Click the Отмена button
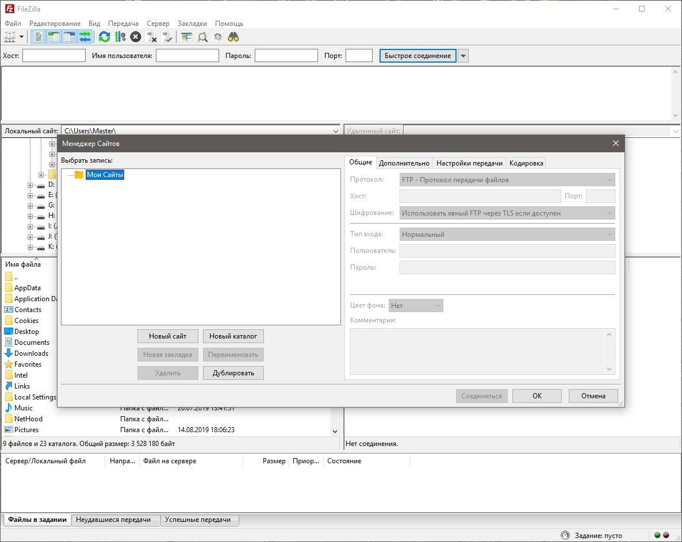This screenshot has width=682, height=542. (593, 395)
